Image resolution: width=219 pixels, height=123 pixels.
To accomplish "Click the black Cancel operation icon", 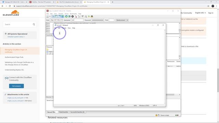I will click(73, 16).
